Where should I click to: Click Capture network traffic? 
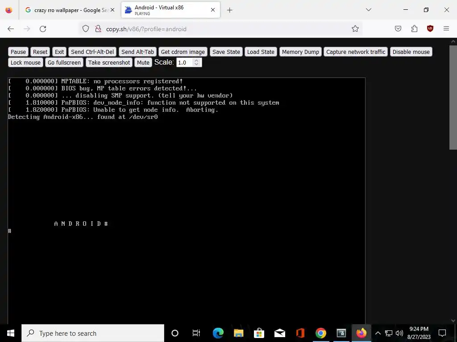(x=356, y=52)
